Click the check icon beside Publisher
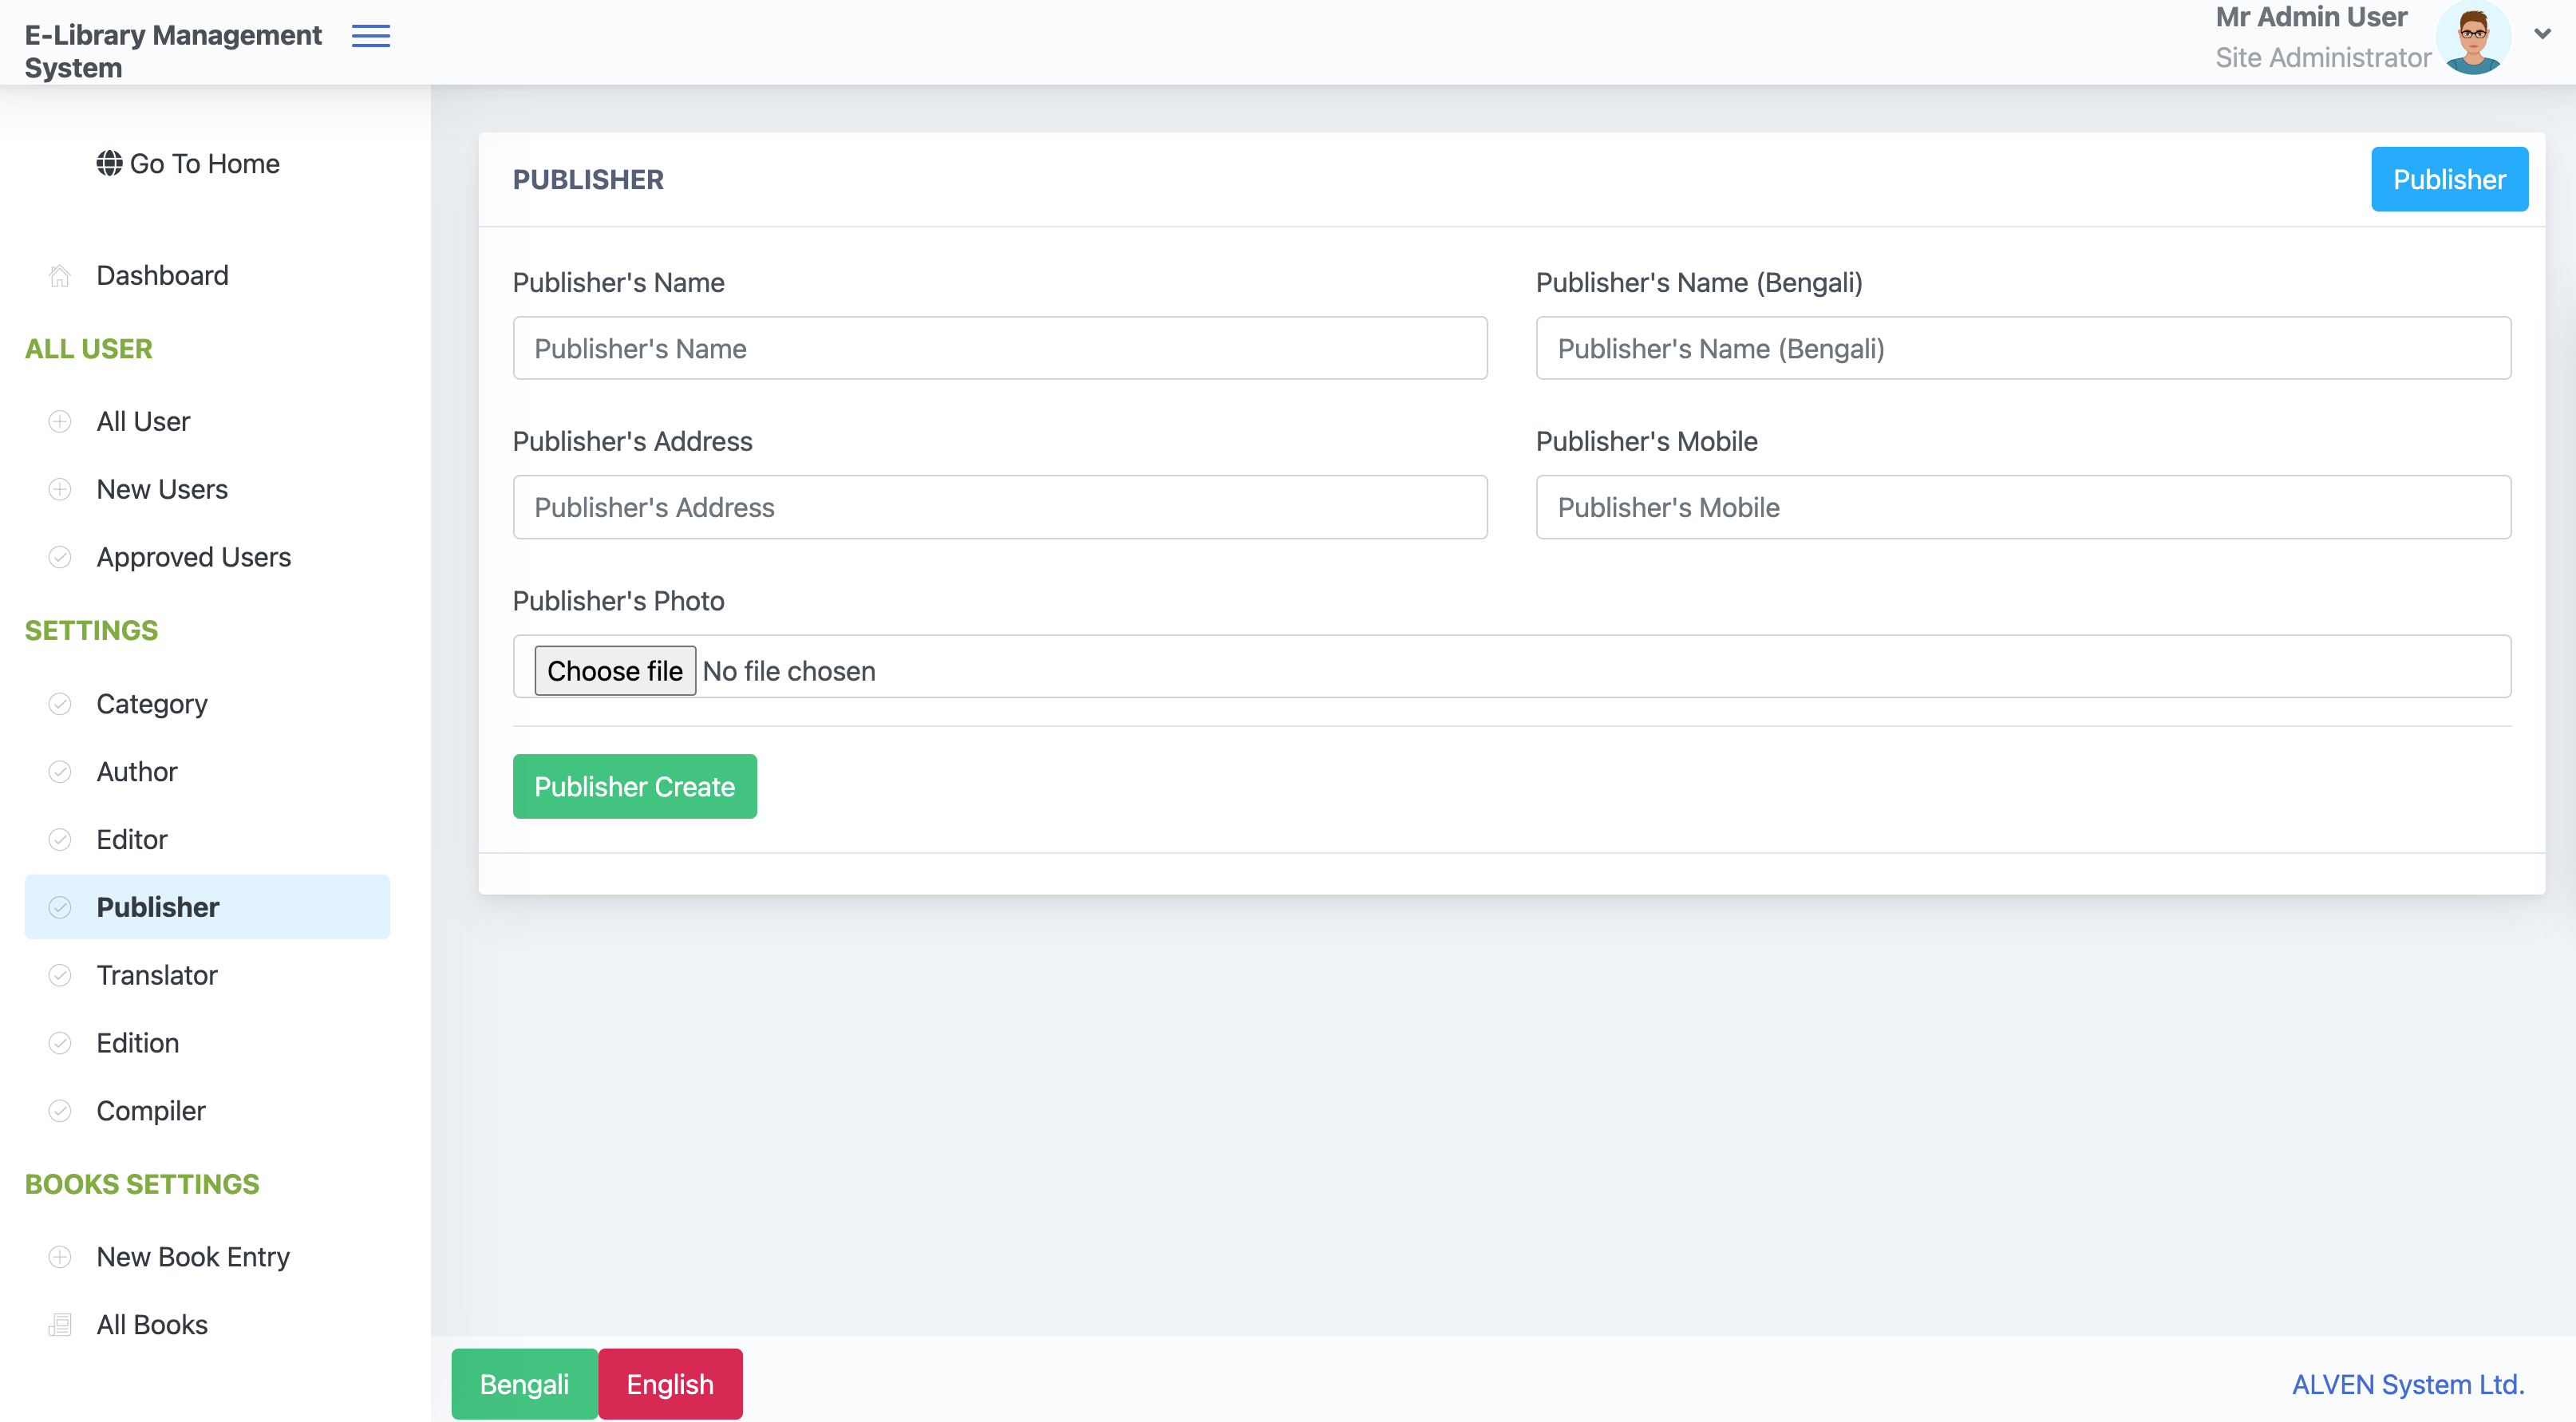Viewport: 2576px width, 1422px height. 60,907
